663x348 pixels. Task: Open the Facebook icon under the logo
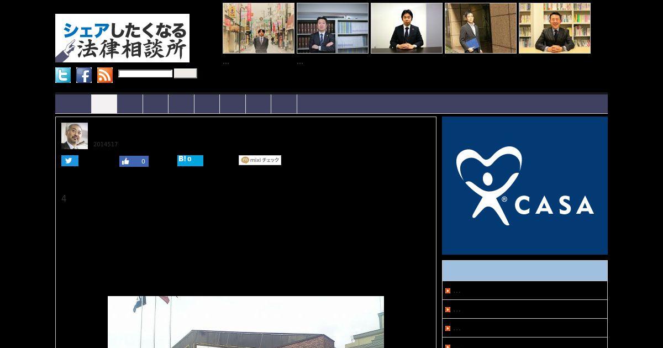click(84, 75)
